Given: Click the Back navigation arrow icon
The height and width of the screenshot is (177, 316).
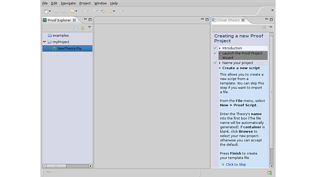Looking at the screenshot, I should [111, 11].
